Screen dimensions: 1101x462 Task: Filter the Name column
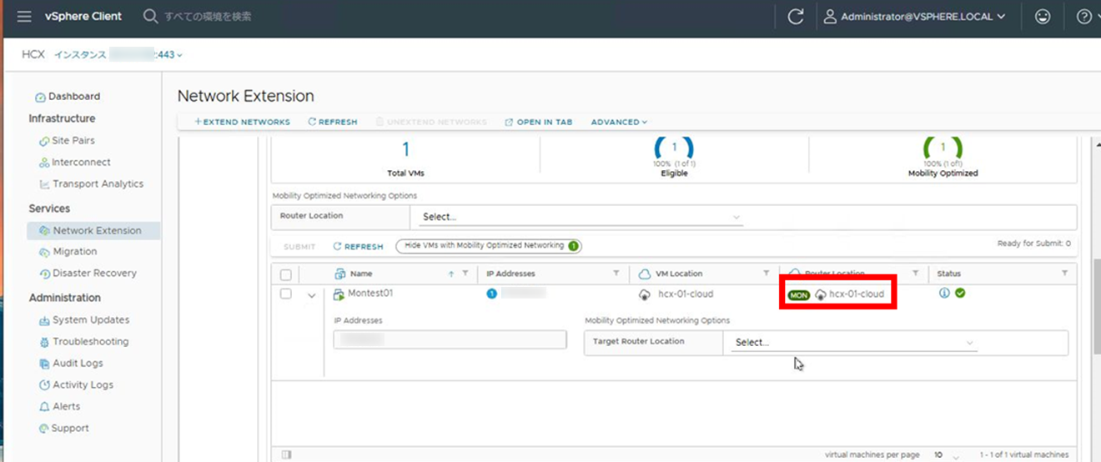point(465,274)
